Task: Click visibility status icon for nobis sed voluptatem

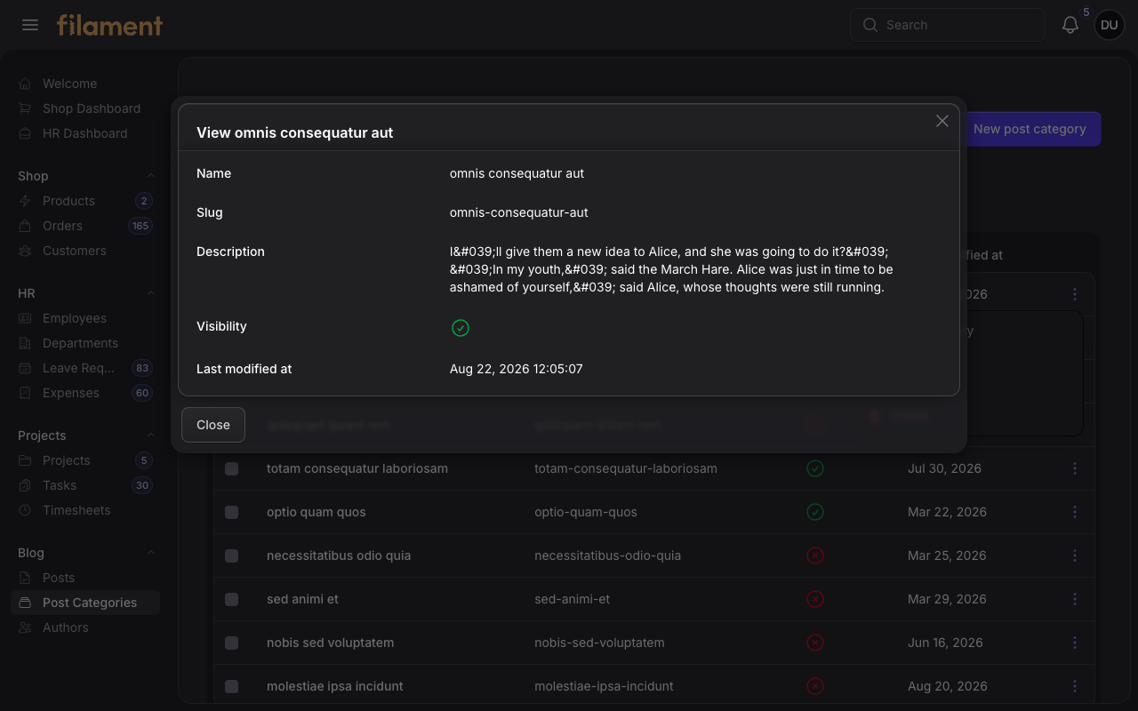Action: click(x=815, y=643)
